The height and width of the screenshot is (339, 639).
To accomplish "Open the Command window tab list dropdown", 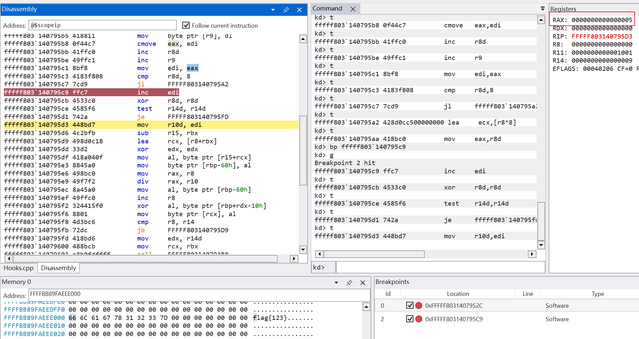I will tap(542, 8).
